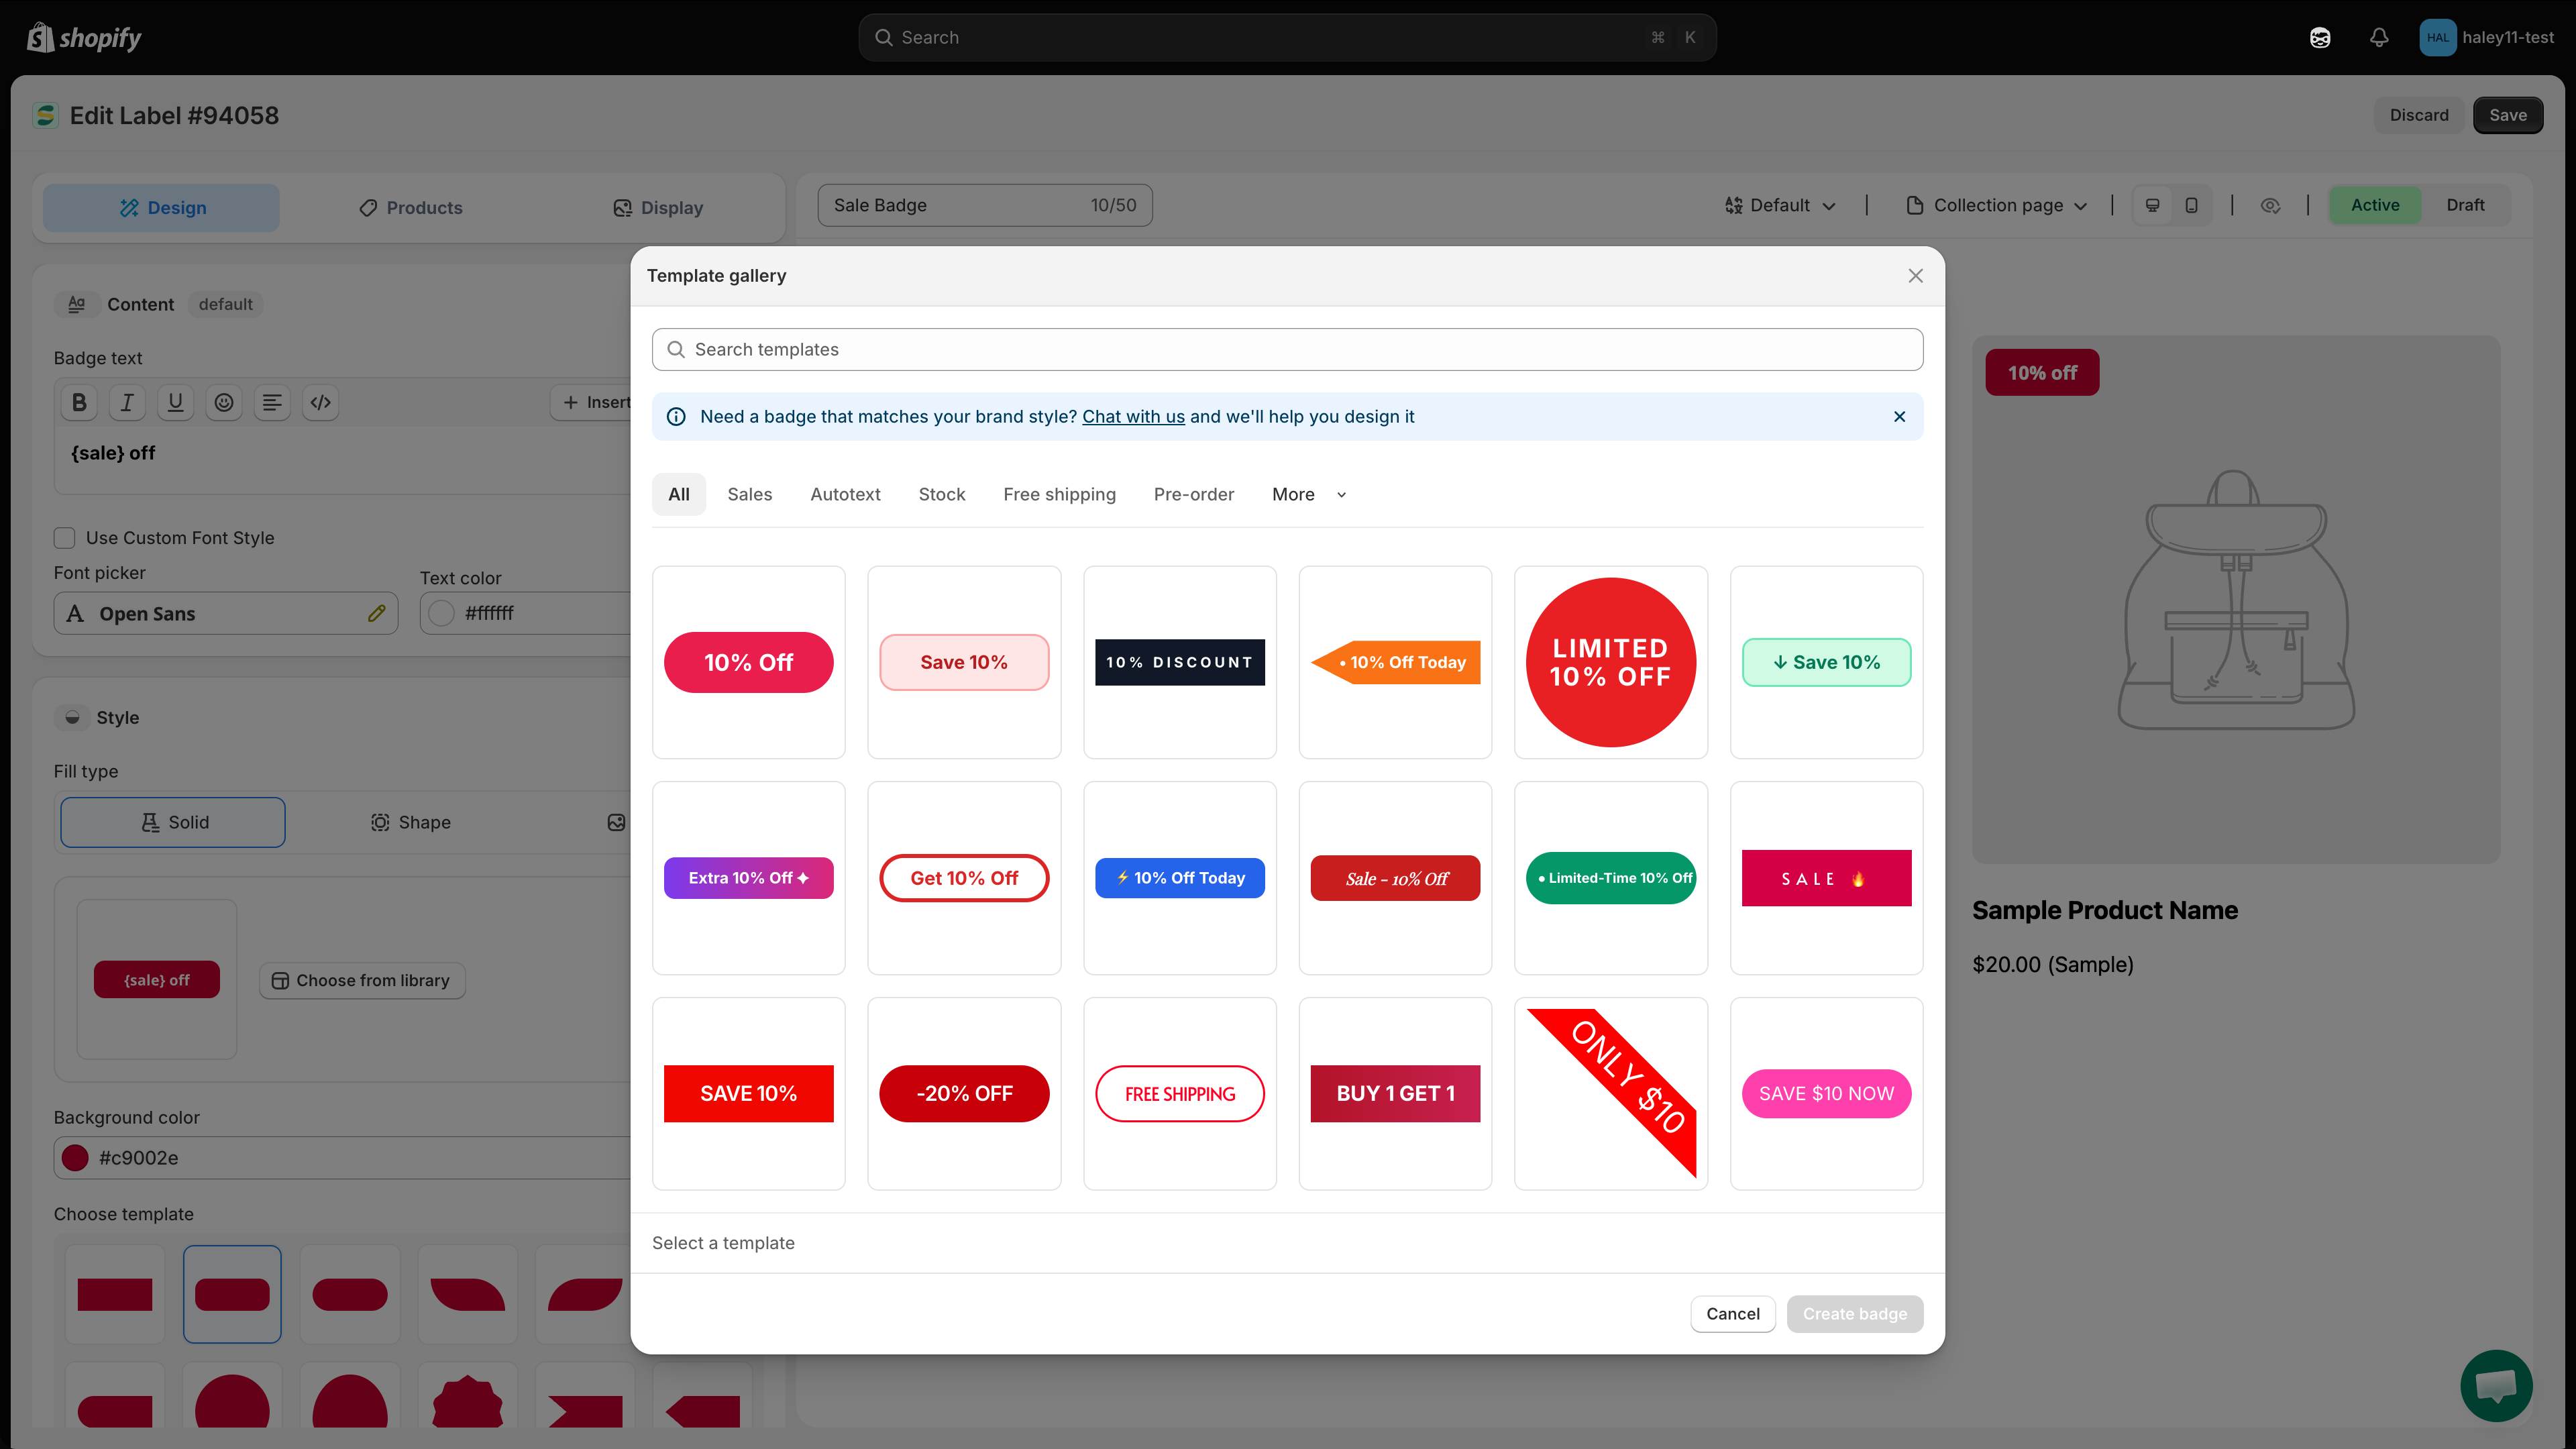
Task: Open the Open Sans font picker
Action: pyautogui.click(x=226, y=613)
